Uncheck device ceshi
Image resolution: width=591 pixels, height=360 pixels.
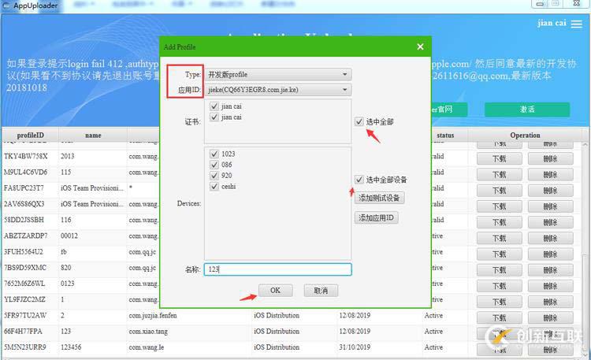tap(214, 187)
